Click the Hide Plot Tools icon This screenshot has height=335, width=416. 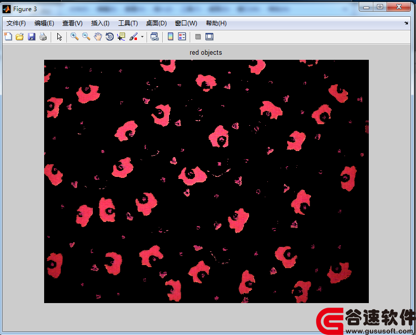click(198, 36)
